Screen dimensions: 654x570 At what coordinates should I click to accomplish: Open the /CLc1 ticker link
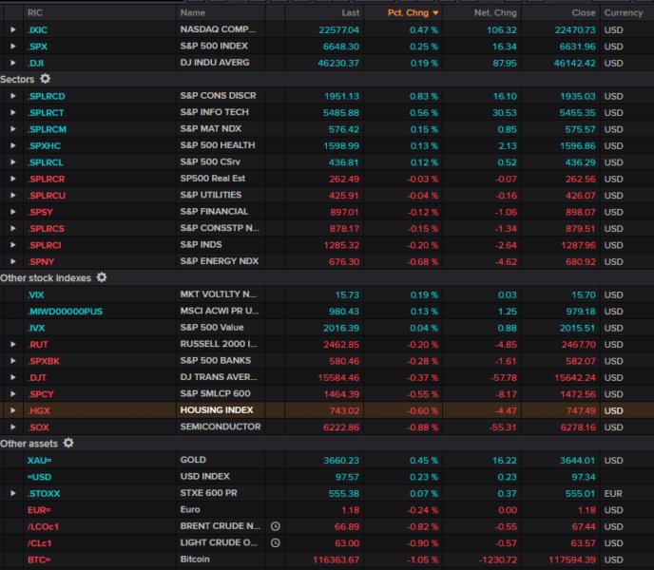coord(40,543)
